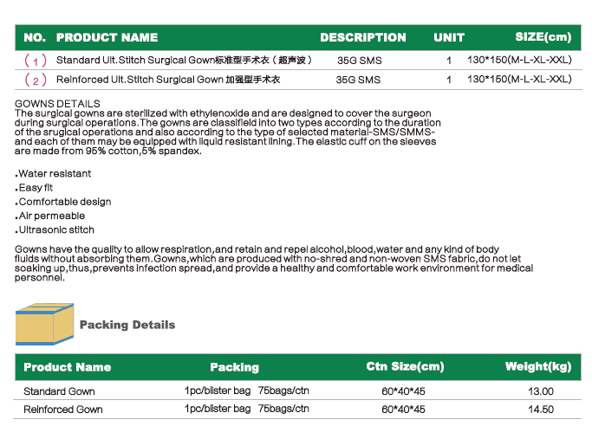Click the Reinforced Gown weight 14.50
Viewport: 592px width, 439px height.
click(x=541, y=410)
